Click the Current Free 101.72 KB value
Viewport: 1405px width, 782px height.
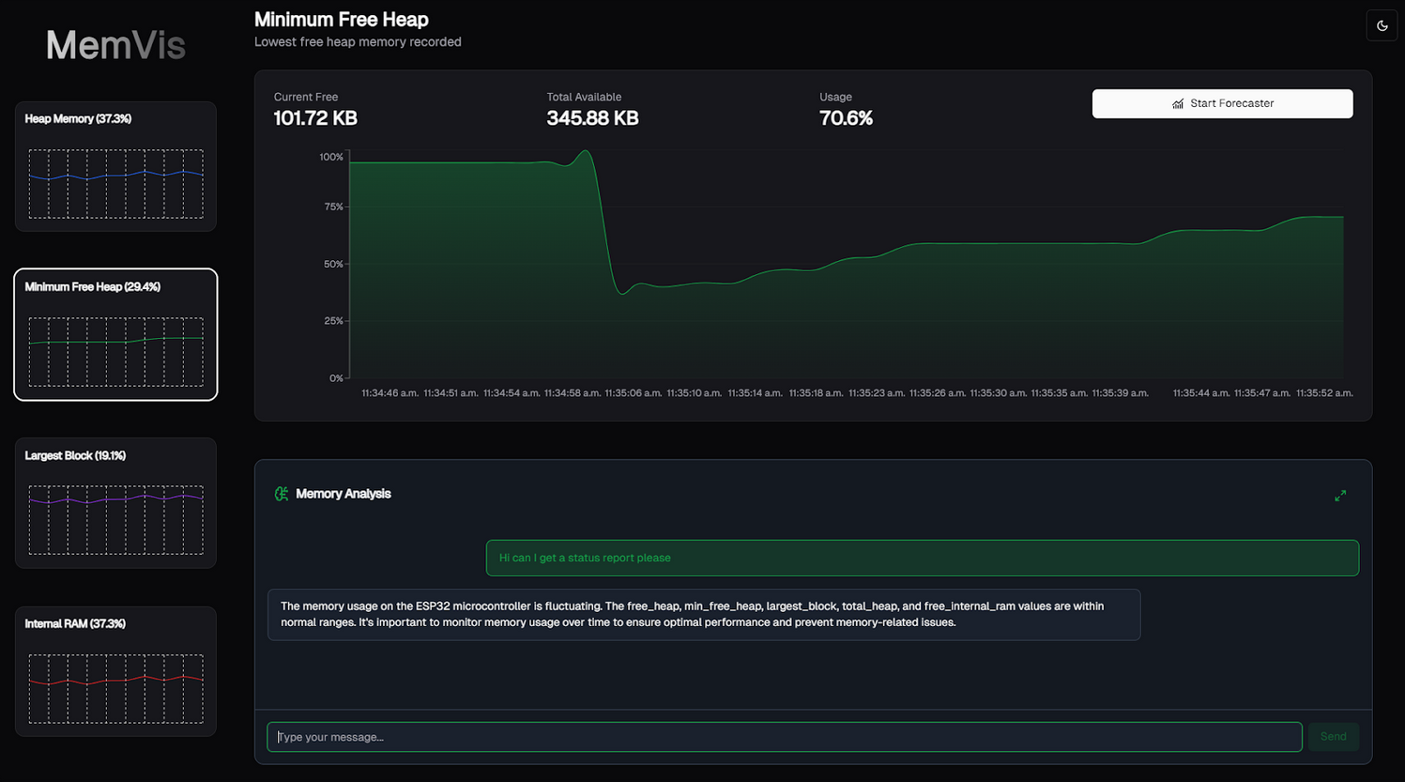coord(315,118)
